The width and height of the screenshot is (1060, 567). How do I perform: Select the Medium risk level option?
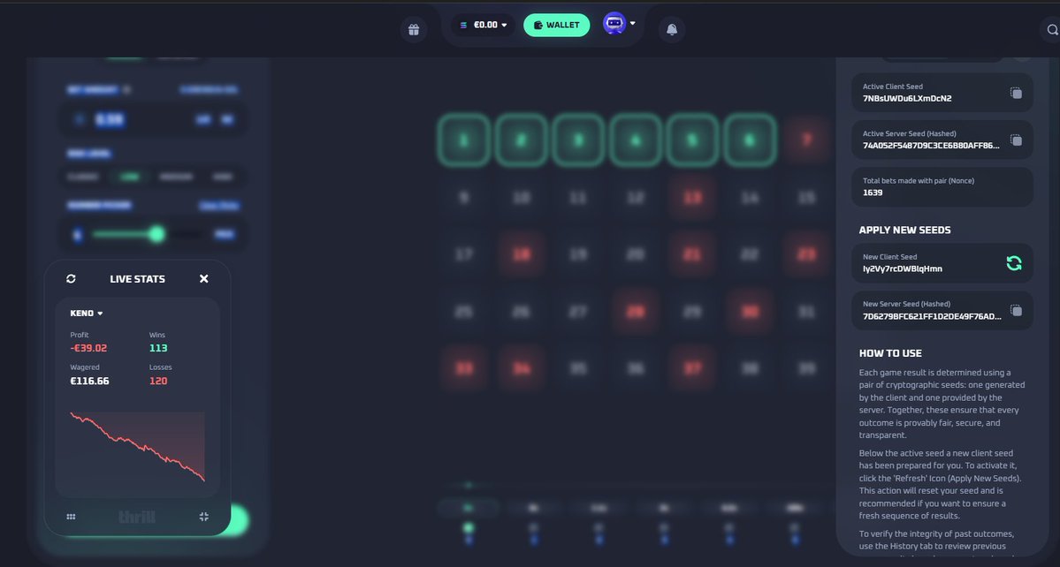point(175,177)
